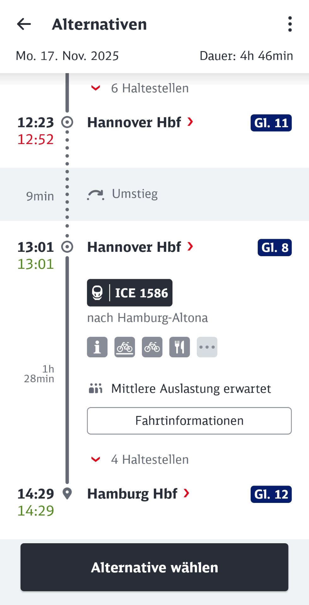Tap the Fahrtinformationen button
This screenshot has height=605, width=309.
point(189,421)
